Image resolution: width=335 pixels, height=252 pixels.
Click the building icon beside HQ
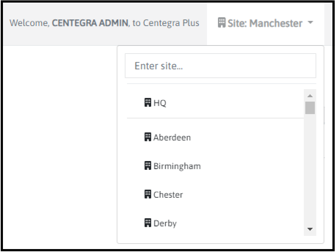148,103
